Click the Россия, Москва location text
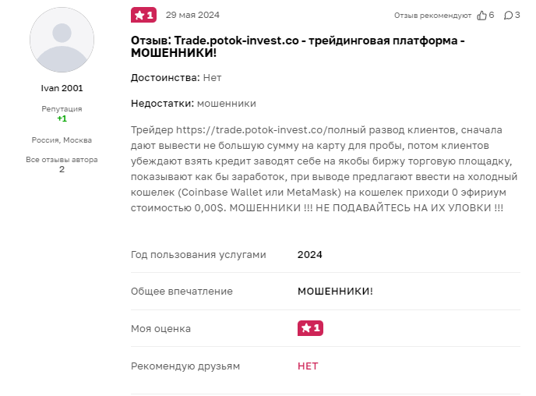This screenshot has width=536, height=396. point(62,140)
